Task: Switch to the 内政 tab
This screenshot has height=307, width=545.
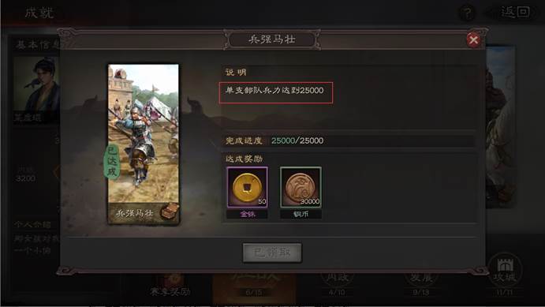Action: (337, 283)
